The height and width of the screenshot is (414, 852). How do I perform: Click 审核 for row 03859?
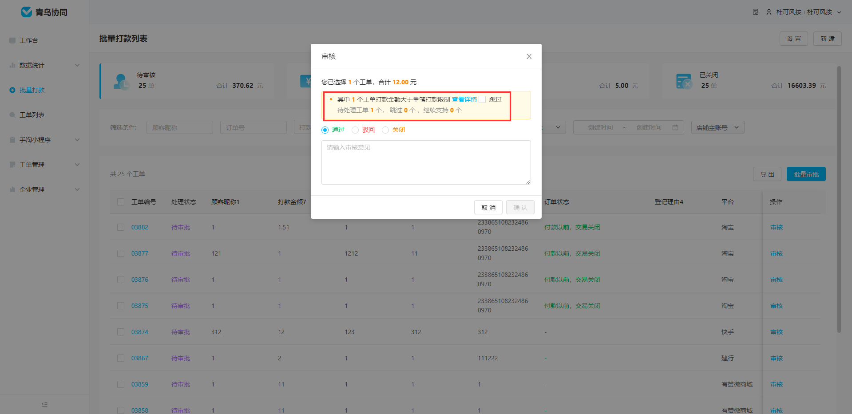[777, 384]
